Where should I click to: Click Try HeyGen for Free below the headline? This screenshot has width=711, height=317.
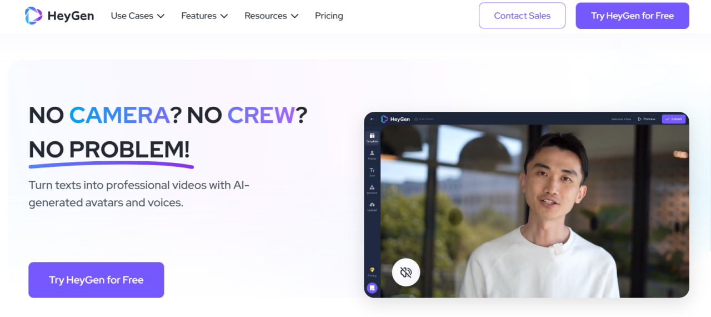tap(96, 280)
